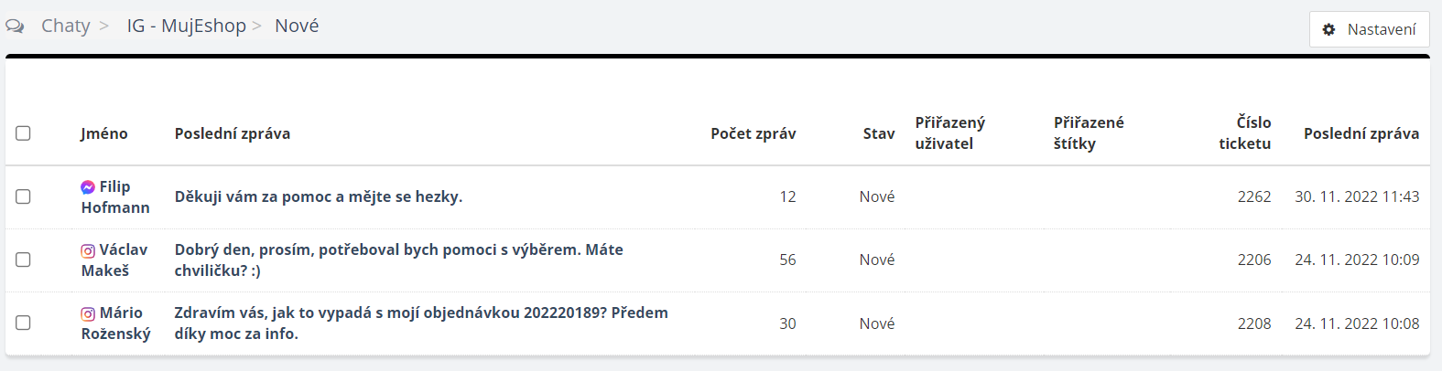Screen dimensions: 1442x371
Task: Click the chat bubbles icon beside Chaty
Action: (x=15, y=26)
